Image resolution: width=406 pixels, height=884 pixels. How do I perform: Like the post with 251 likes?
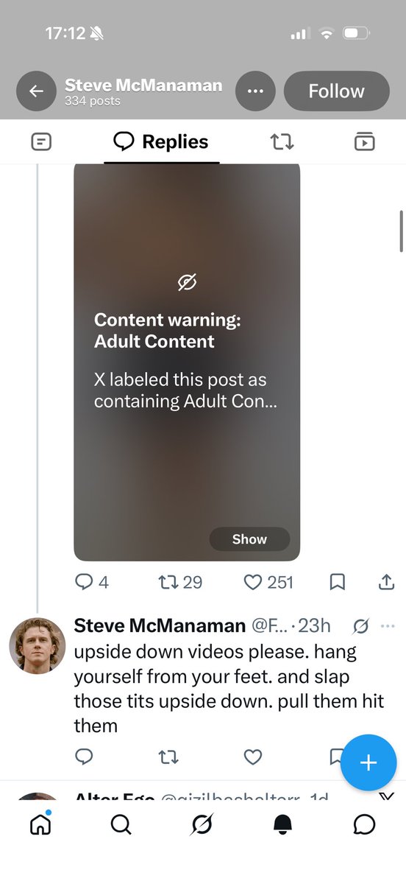(x=268, y=582)
